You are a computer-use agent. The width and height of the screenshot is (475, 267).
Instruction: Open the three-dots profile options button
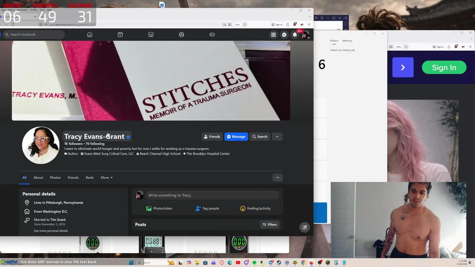coord(278,178)
